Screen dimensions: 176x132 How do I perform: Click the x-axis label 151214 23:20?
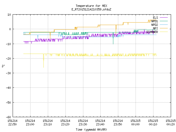click(x=65, y=123)
